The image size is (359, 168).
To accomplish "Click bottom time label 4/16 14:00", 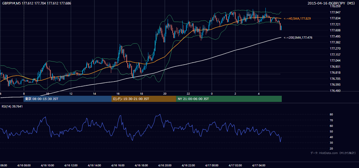I will click(94, 165).
